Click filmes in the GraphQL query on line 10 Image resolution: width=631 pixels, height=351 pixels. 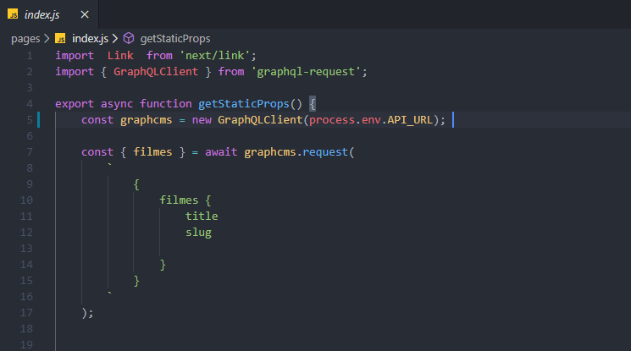[x=179, y=200]
